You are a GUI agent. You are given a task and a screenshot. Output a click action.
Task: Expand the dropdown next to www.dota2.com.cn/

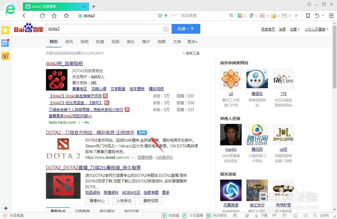tap(132, 158)
